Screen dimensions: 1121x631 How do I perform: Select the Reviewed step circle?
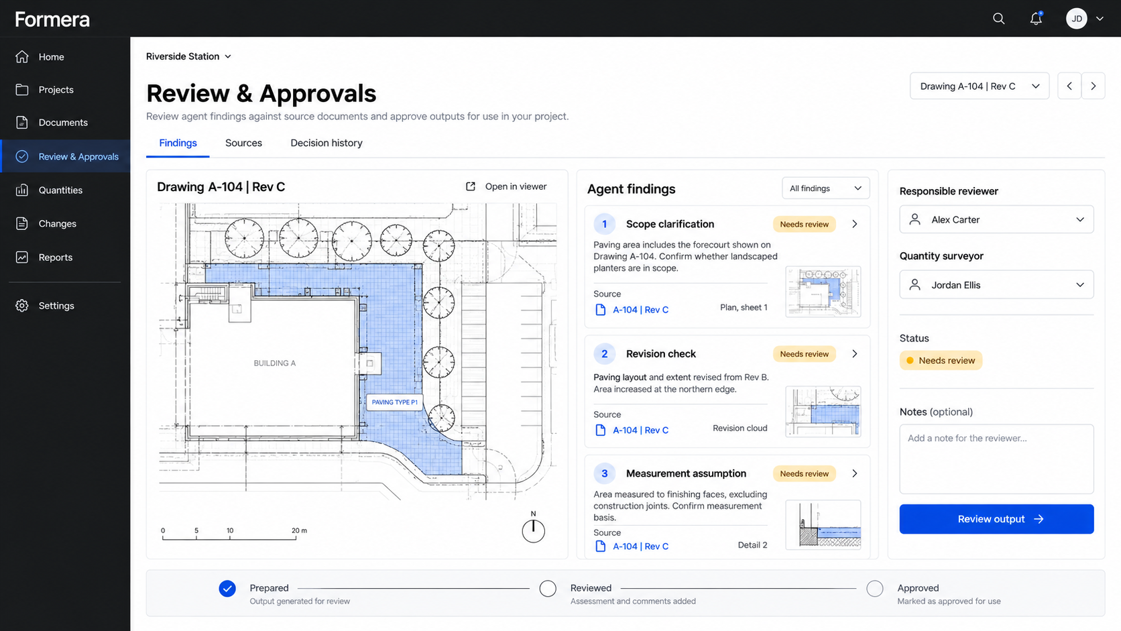[548, 589]
